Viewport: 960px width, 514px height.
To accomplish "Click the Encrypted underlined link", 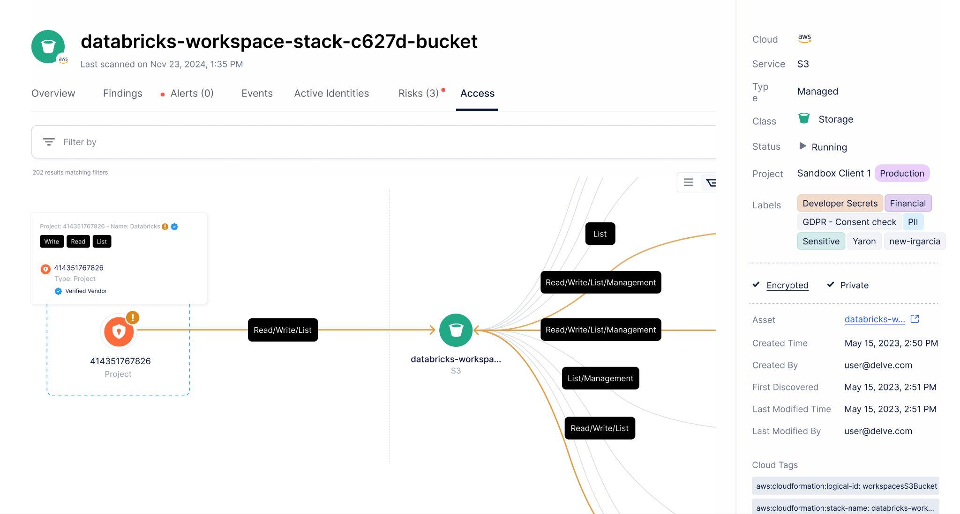I will [x=787, y=285].
